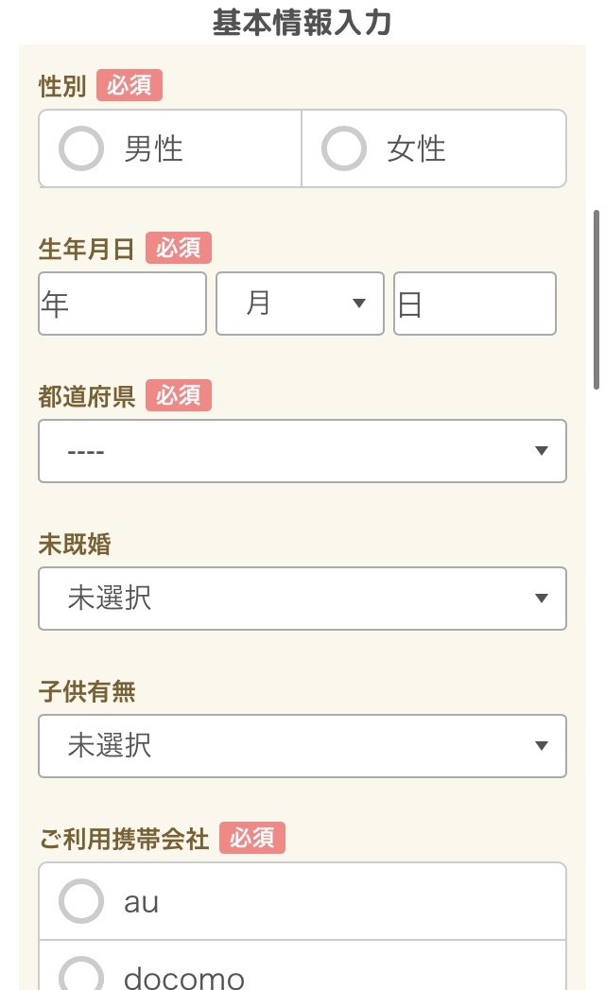Click the 基本情報入力 page heading
This screenshot has height=990, width=605.
[x=302, y=20]
